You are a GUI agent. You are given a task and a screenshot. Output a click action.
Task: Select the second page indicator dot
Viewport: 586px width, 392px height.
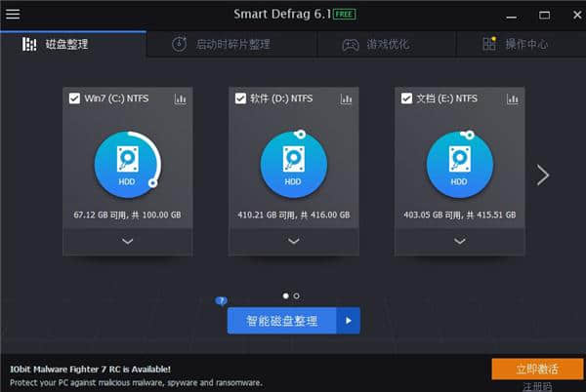[297, 294]
